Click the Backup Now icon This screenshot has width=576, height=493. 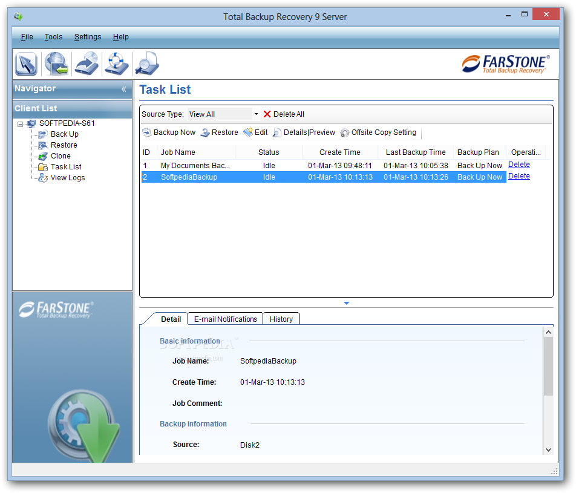pos(147,132)
